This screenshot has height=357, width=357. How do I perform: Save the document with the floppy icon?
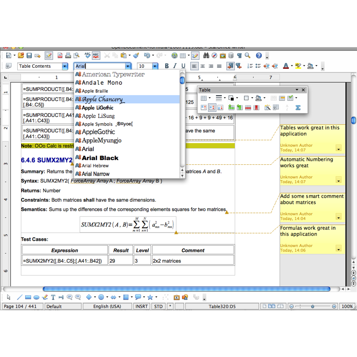(x=29, y=56)
